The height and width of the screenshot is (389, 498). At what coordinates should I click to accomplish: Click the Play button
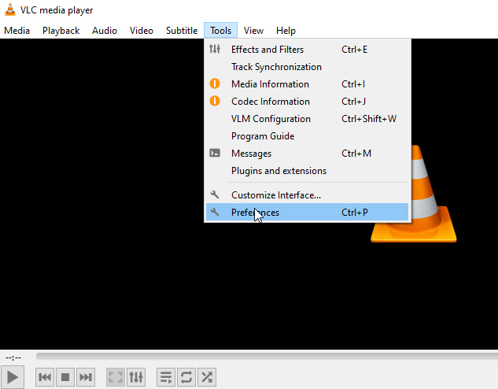(x=13, y=377)
